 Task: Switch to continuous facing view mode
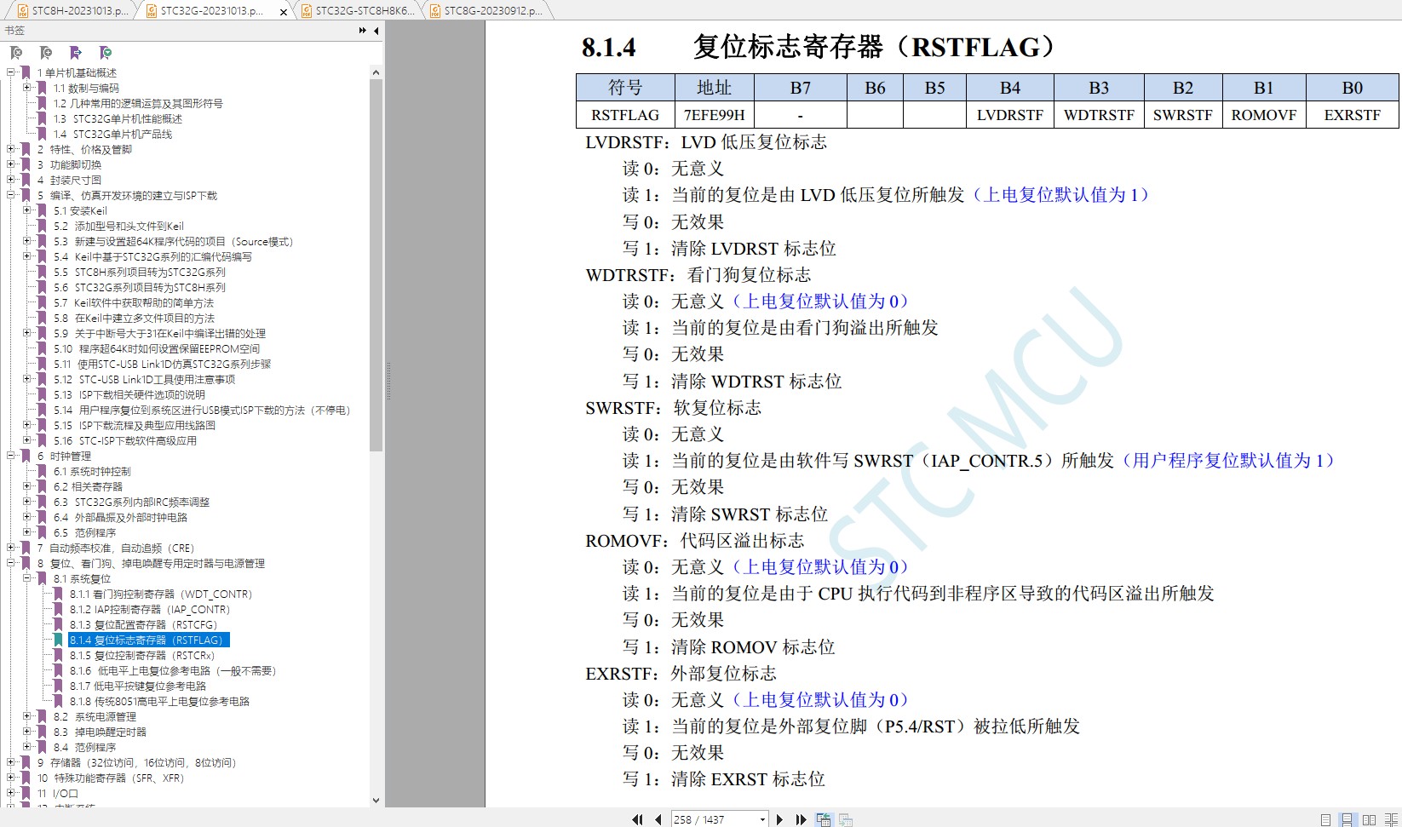1392,819
